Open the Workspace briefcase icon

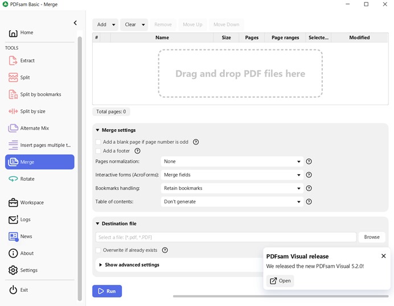coord(13,202)
